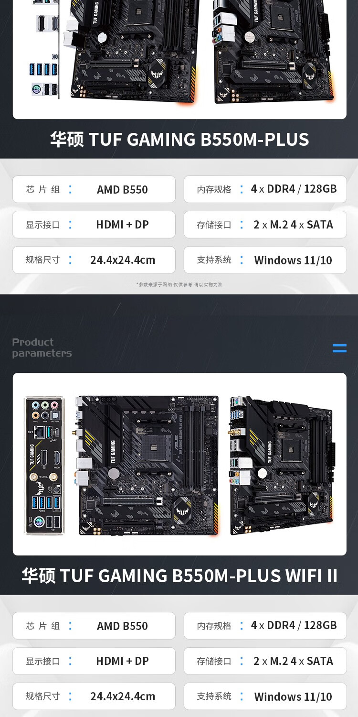Click the I/O shield image of WIFI II board
Viewport: 358px width, 717px height.
pyautogui.click(x=44, y=465)
